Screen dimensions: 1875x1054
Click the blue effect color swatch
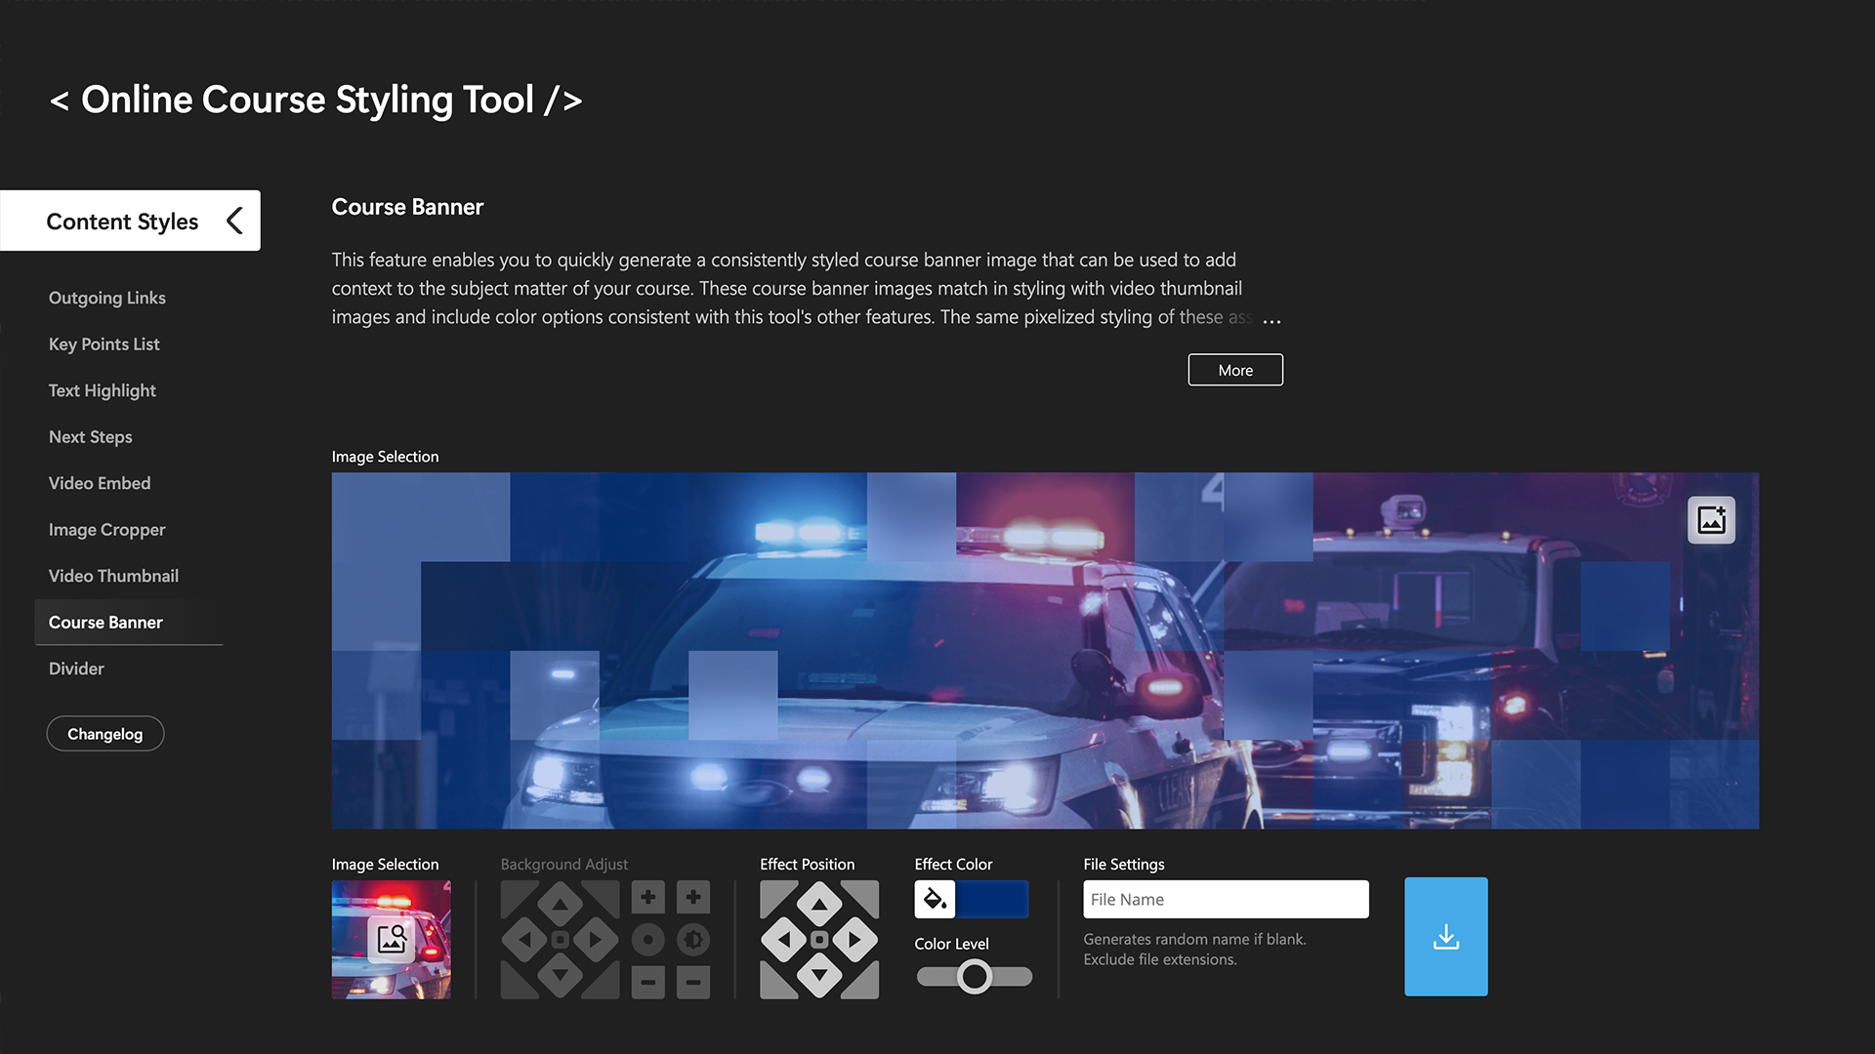[991, 899]
